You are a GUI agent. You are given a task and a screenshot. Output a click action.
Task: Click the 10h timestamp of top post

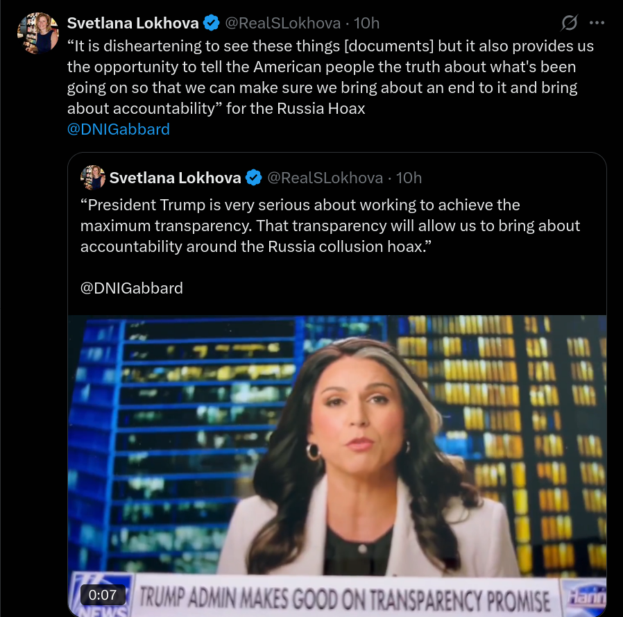click(x=366, y=23)
